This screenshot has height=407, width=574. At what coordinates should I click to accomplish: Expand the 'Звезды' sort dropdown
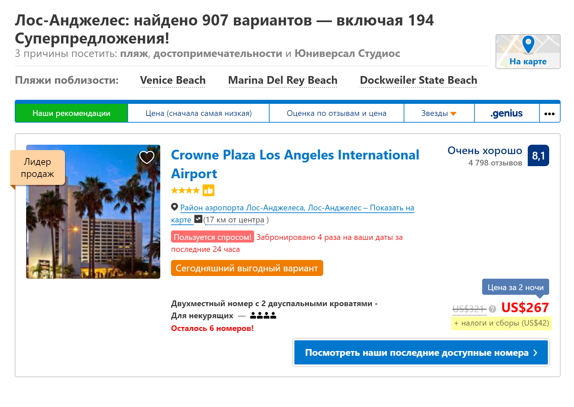(439, 114)
